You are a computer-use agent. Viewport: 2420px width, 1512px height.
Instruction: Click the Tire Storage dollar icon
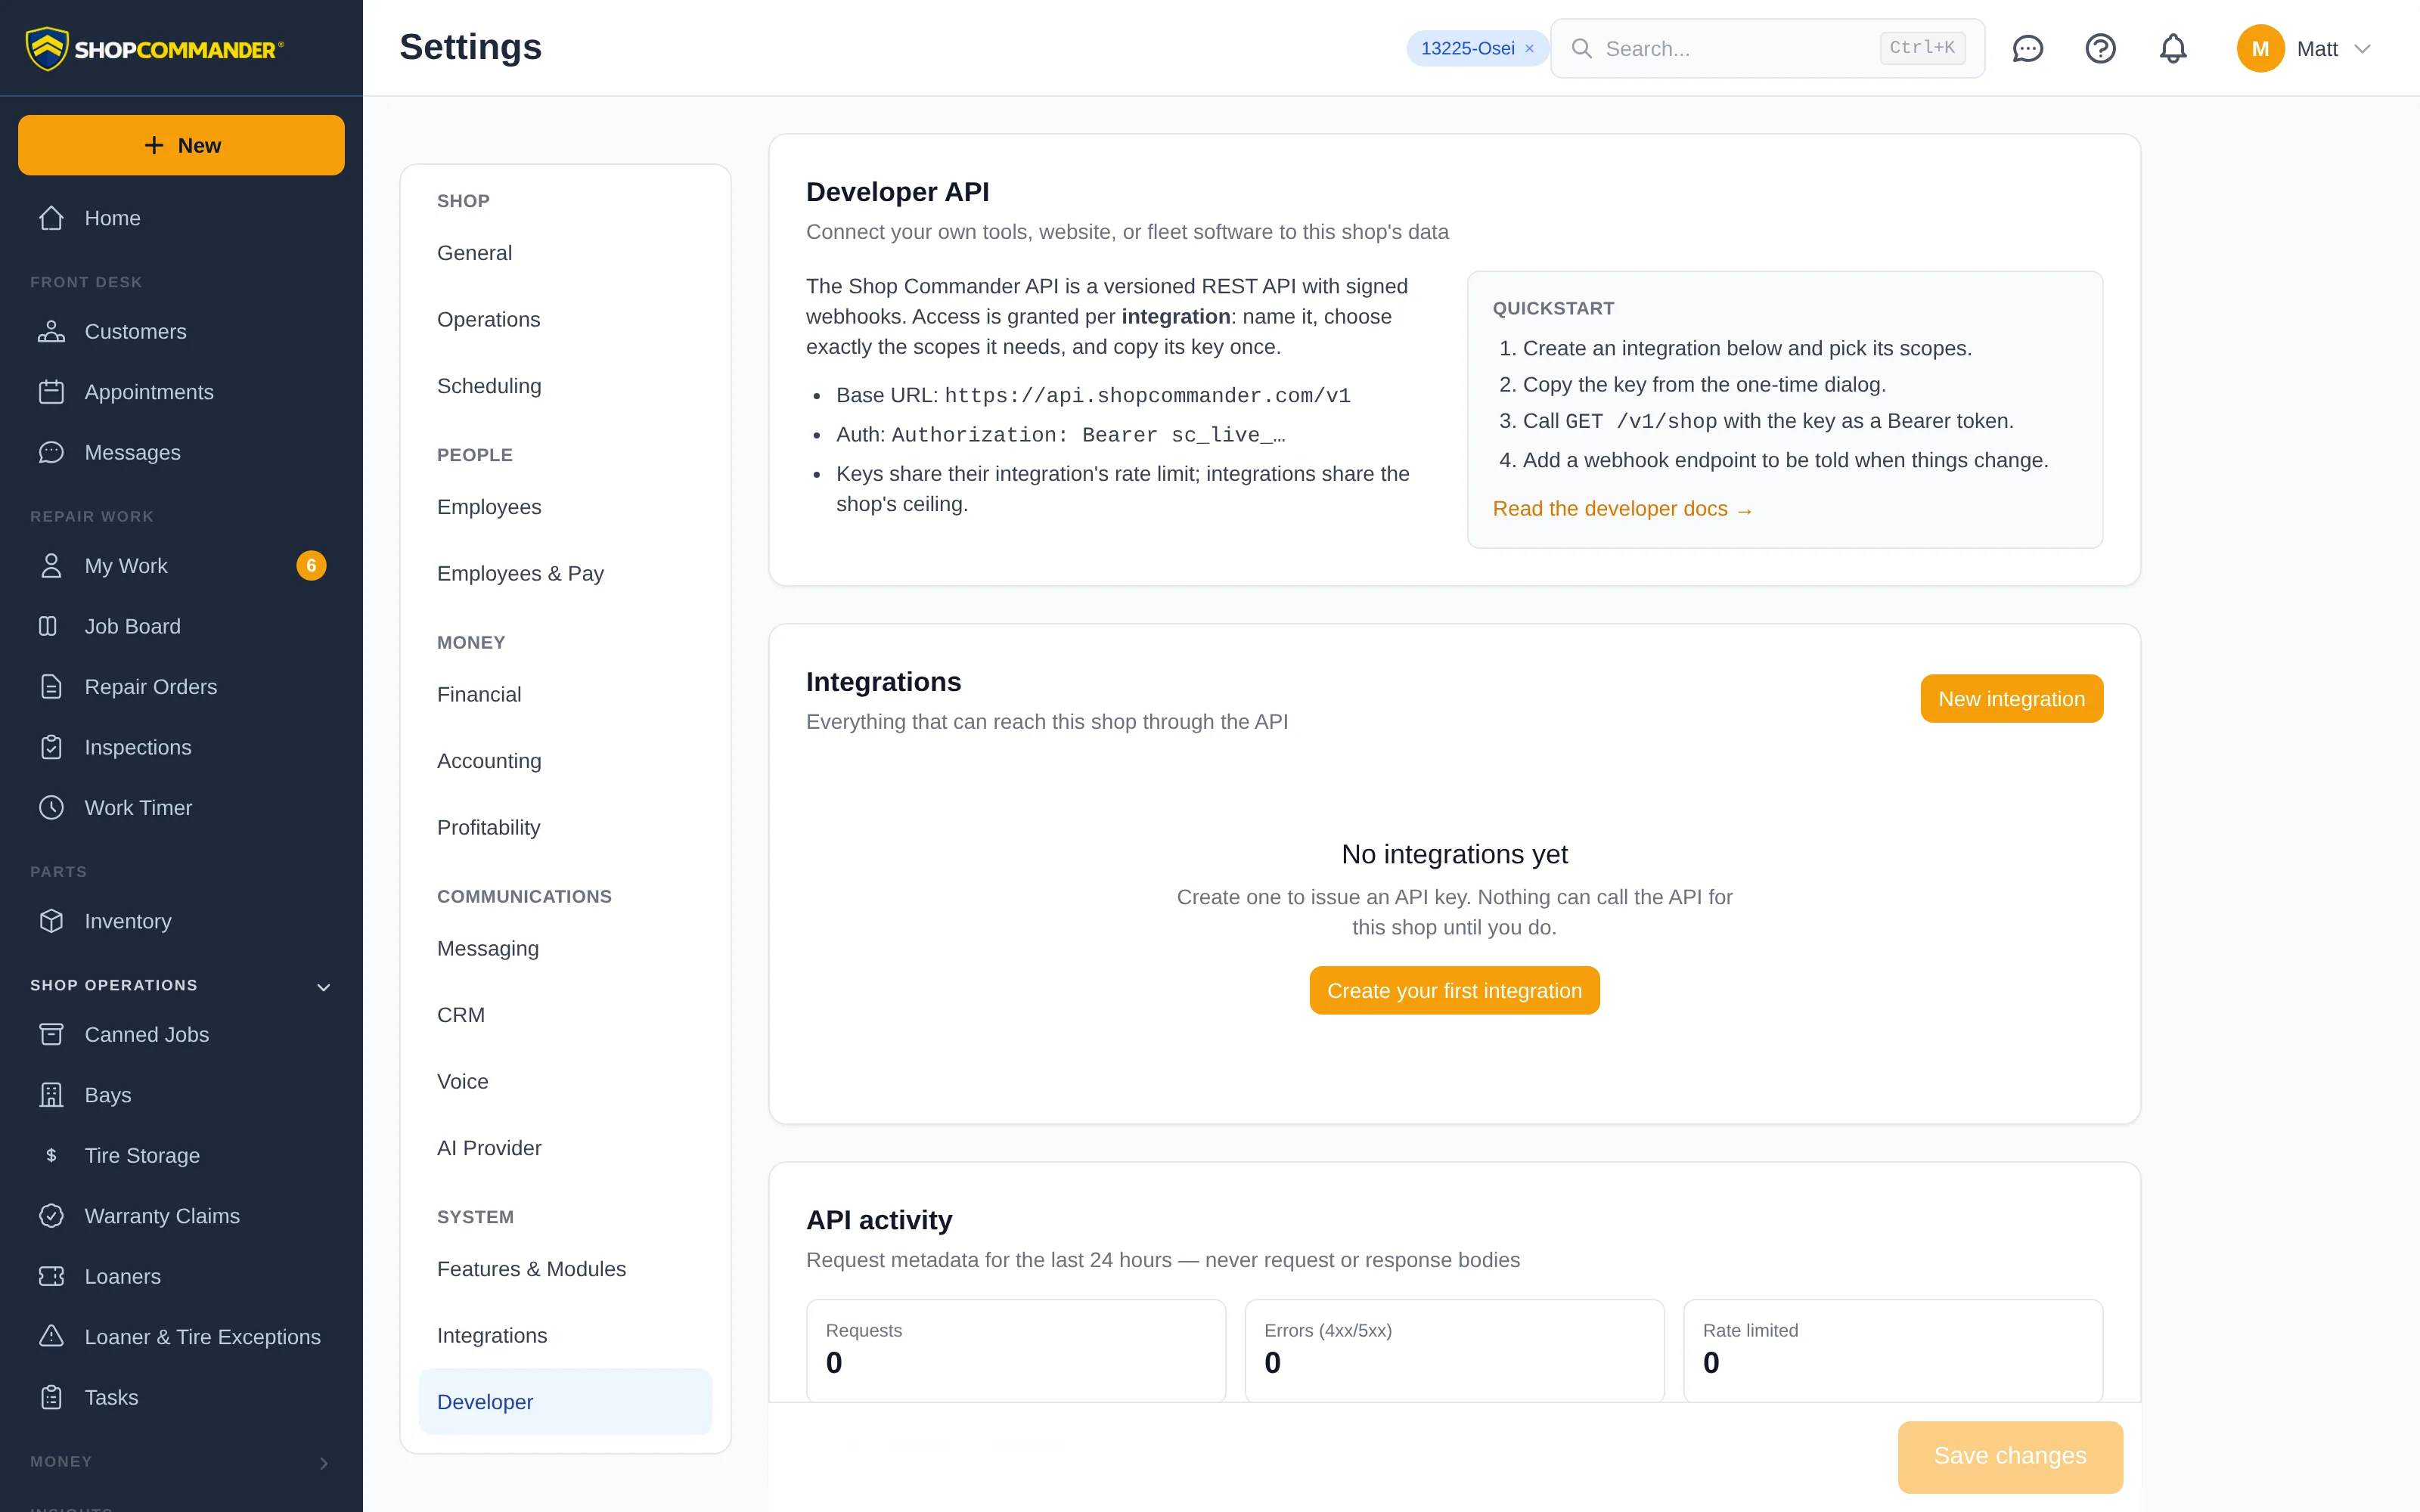pos(51,1156)
